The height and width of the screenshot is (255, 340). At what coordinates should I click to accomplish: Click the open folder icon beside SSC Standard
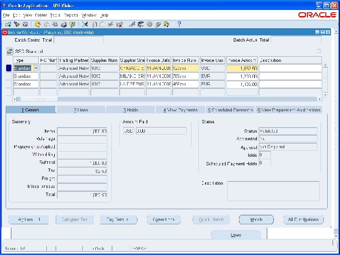pyautogui.click(x=9, y=51)
